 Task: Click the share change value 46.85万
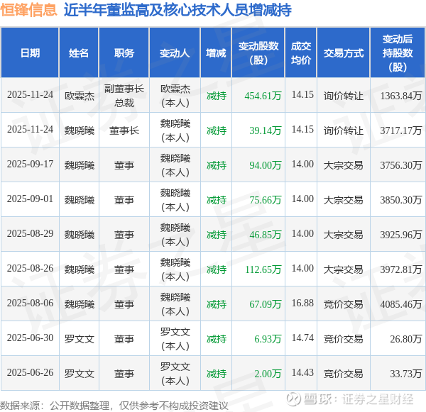tap(265, 235)
